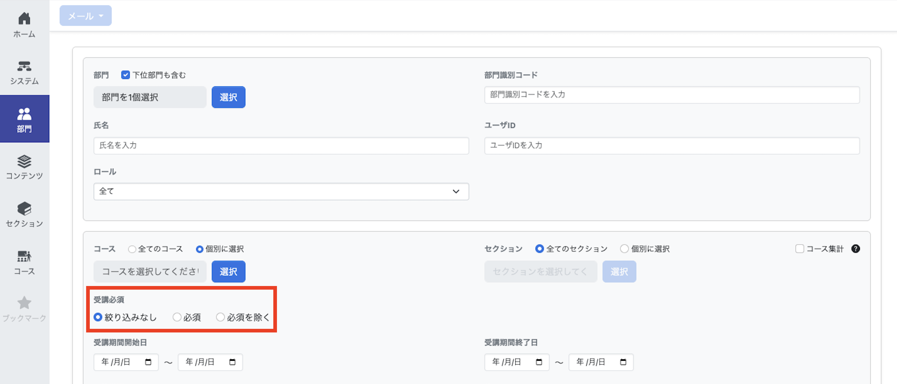Select セクション 個別に選択 radio button

coord(624,249)
